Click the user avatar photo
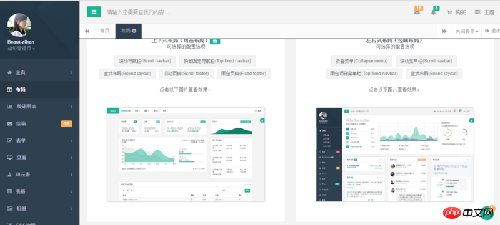 19,25
